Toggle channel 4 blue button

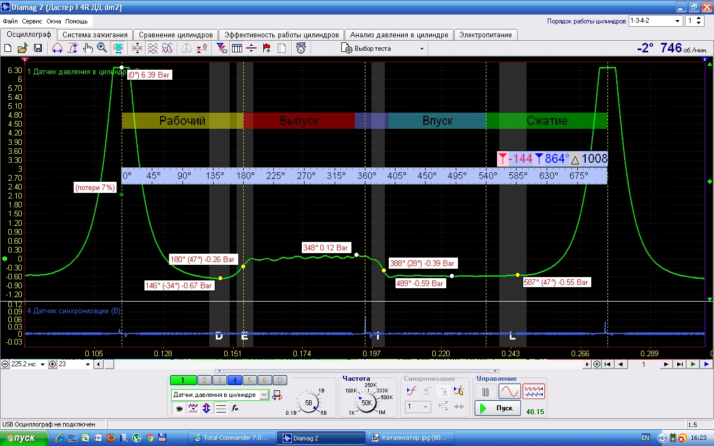click(x=235, y=381)
